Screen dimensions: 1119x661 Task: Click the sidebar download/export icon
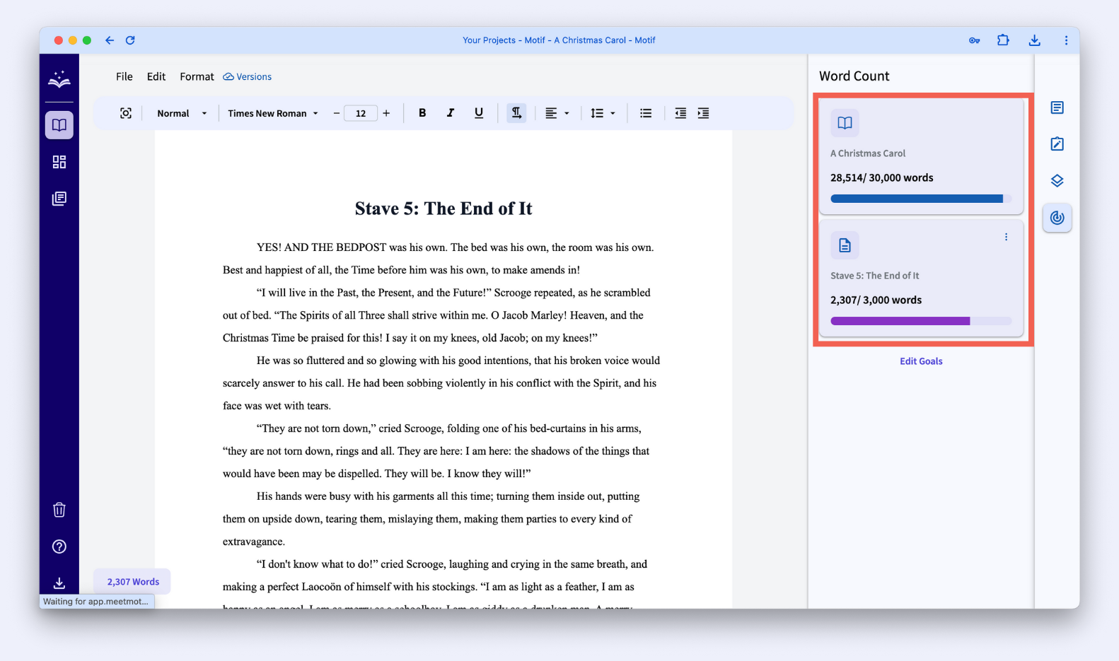tap(59, 583)
